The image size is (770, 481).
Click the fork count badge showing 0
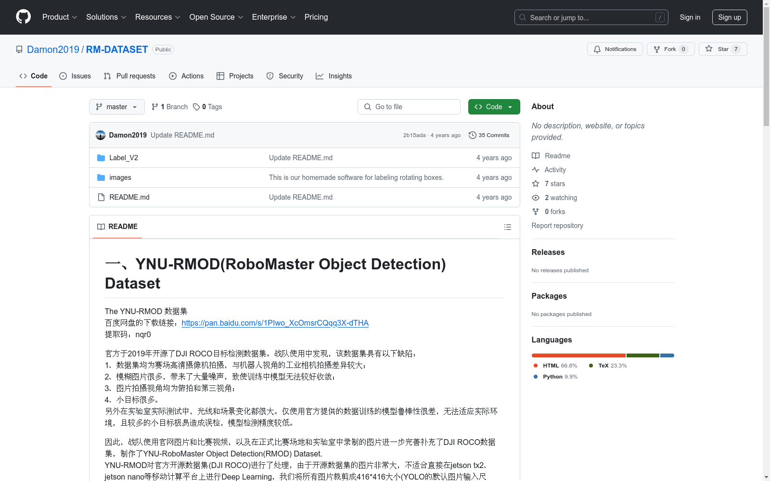point(683,49)
